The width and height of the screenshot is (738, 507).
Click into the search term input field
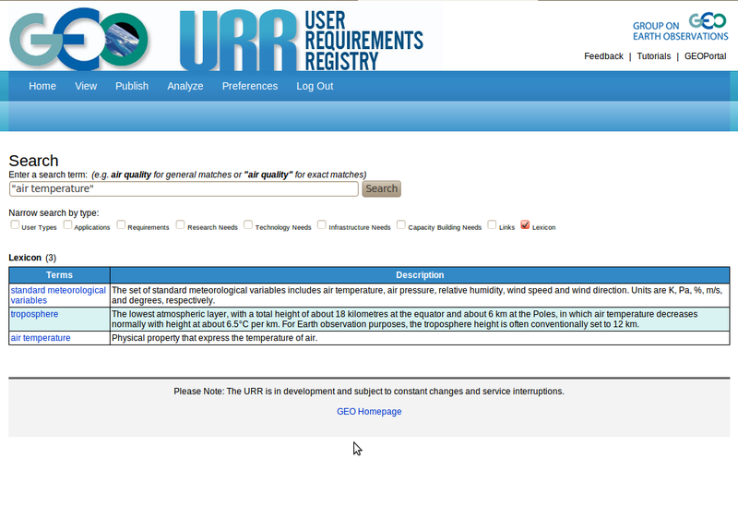pyautogui.click(x=183, y=188)
